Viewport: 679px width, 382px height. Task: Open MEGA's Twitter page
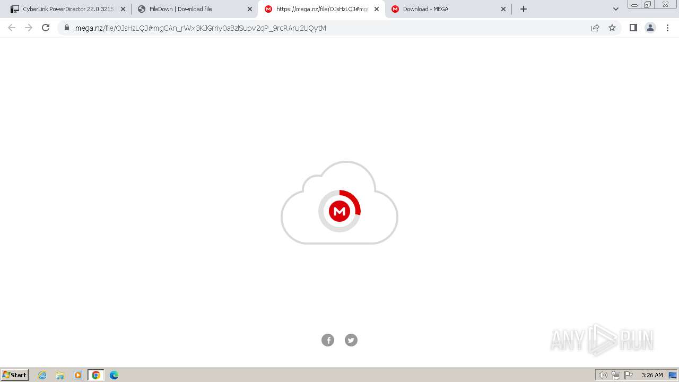tap(351, 340)
